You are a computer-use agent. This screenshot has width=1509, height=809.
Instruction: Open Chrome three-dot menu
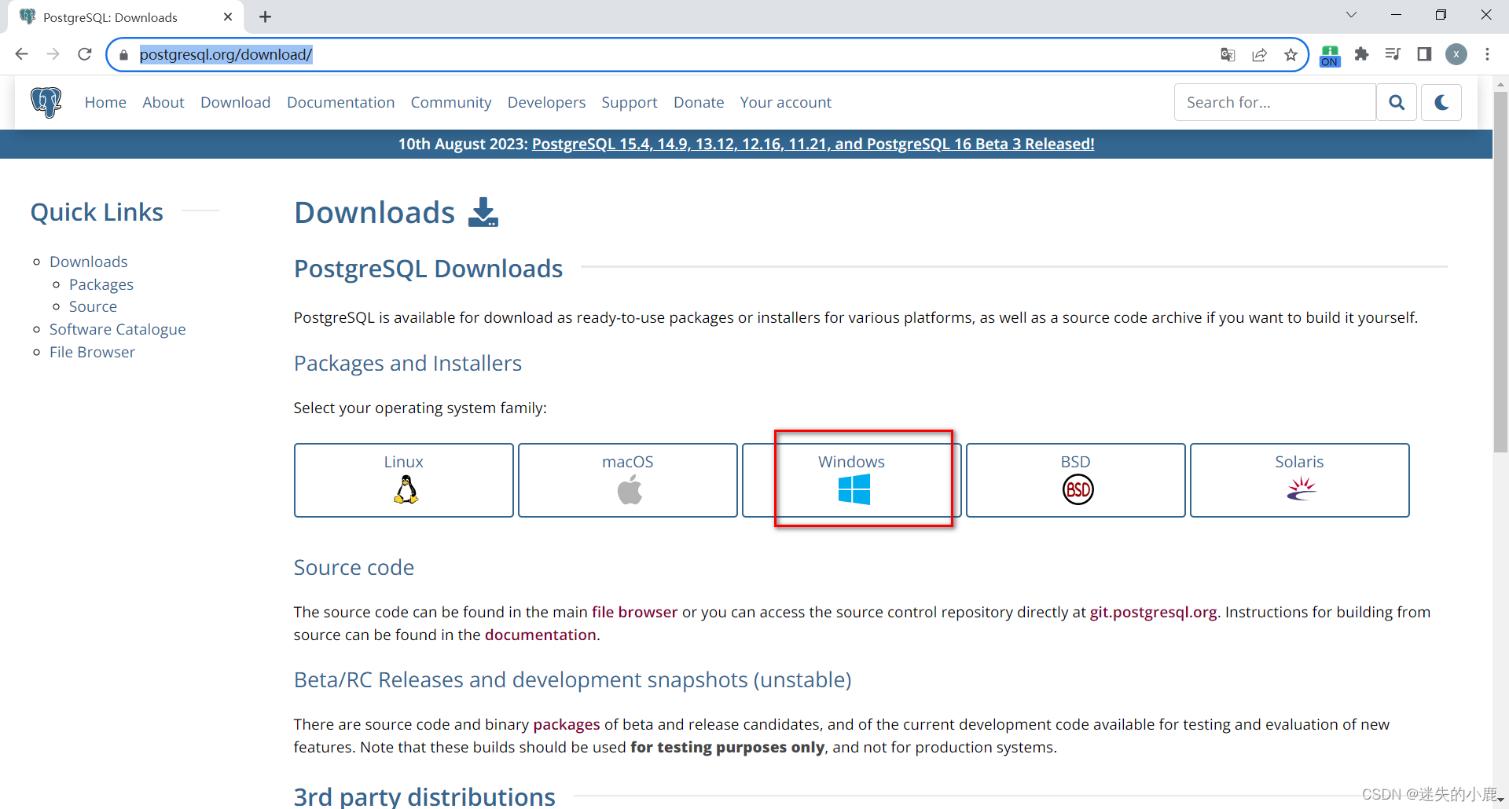point(1488,54)
